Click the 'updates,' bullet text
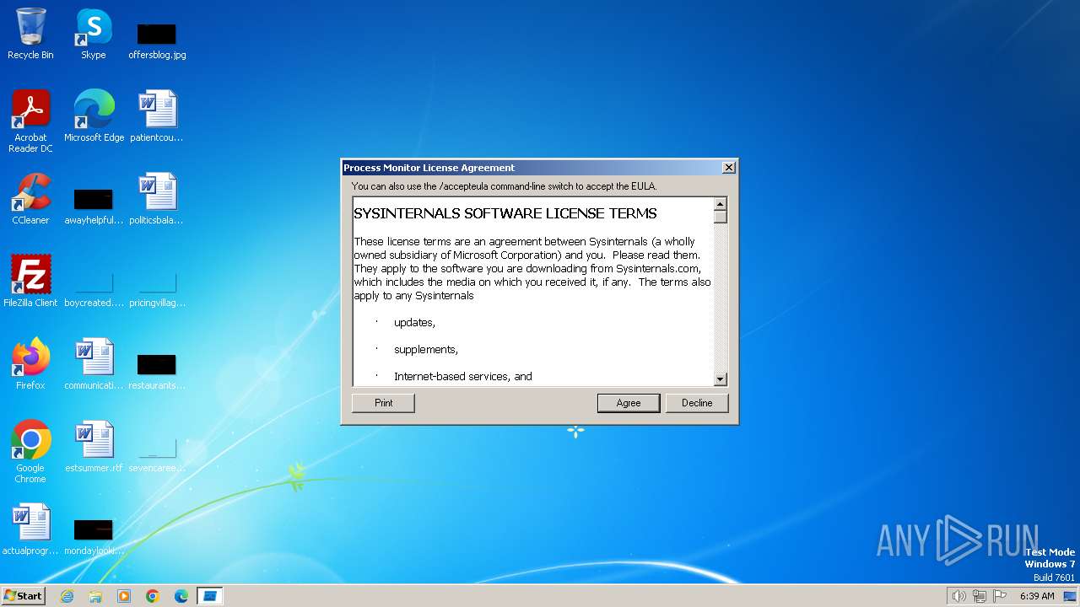Viewport: 1080px width, 607px height. pos(414,323)
